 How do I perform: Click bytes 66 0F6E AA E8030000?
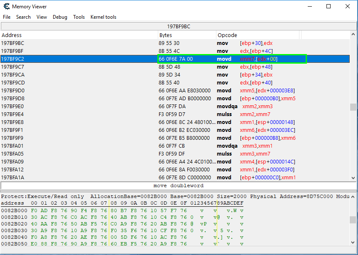184,91
